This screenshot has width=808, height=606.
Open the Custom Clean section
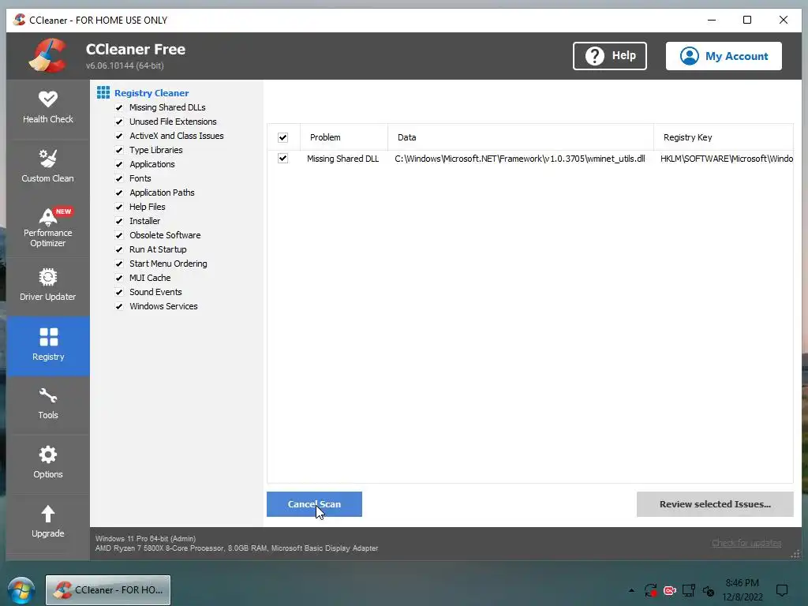pos(48,167)
